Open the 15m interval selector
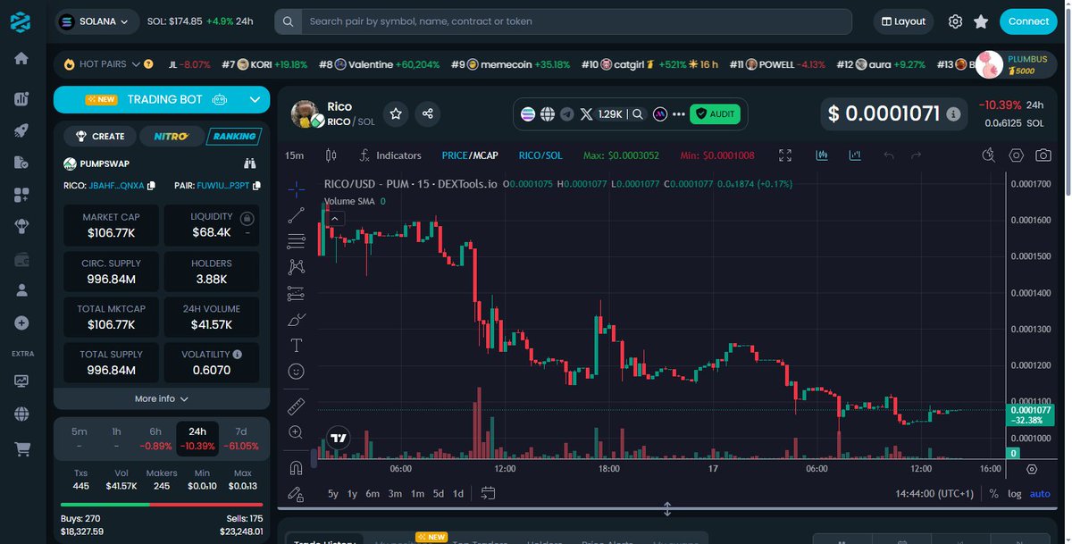The height and width of the screenshot is (544, 1072). click(x=294, y=155)
